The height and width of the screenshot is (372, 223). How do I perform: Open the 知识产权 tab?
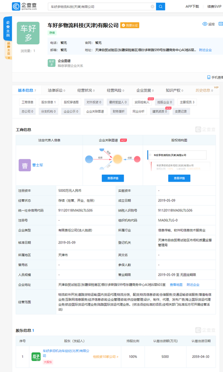174,90
